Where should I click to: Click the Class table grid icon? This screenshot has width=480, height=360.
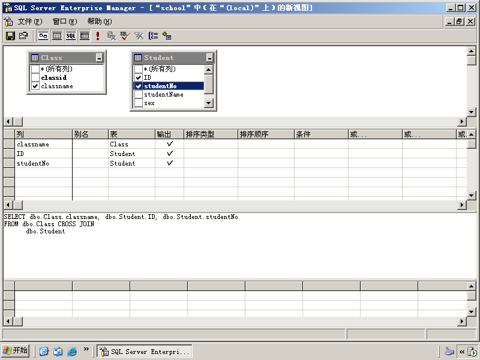pos(35,58)
